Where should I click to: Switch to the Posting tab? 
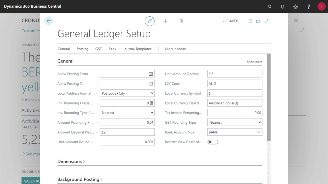tap(82, 49)
